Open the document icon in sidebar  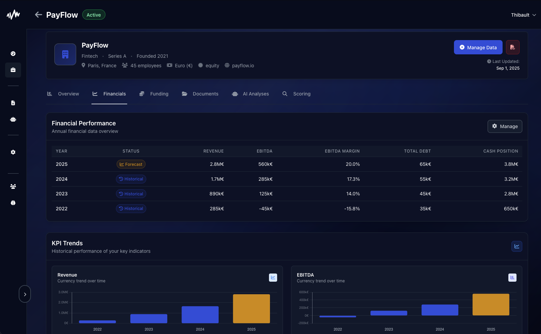click(13, 103)
